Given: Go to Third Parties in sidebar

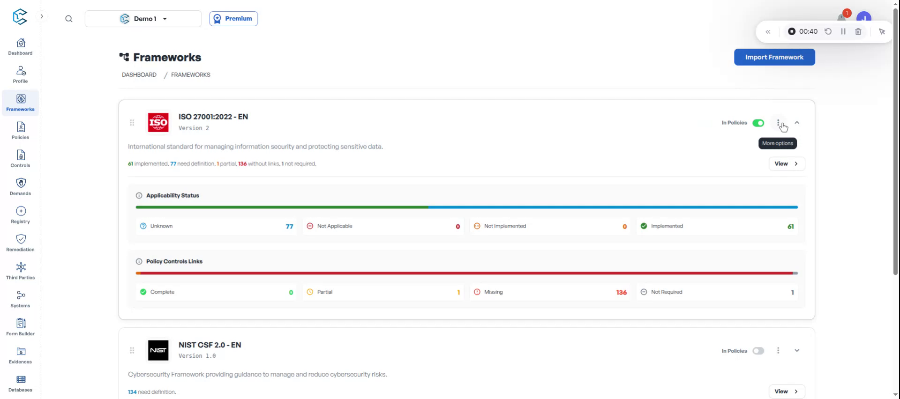Looking at the screenshot, I should point(21,271).
